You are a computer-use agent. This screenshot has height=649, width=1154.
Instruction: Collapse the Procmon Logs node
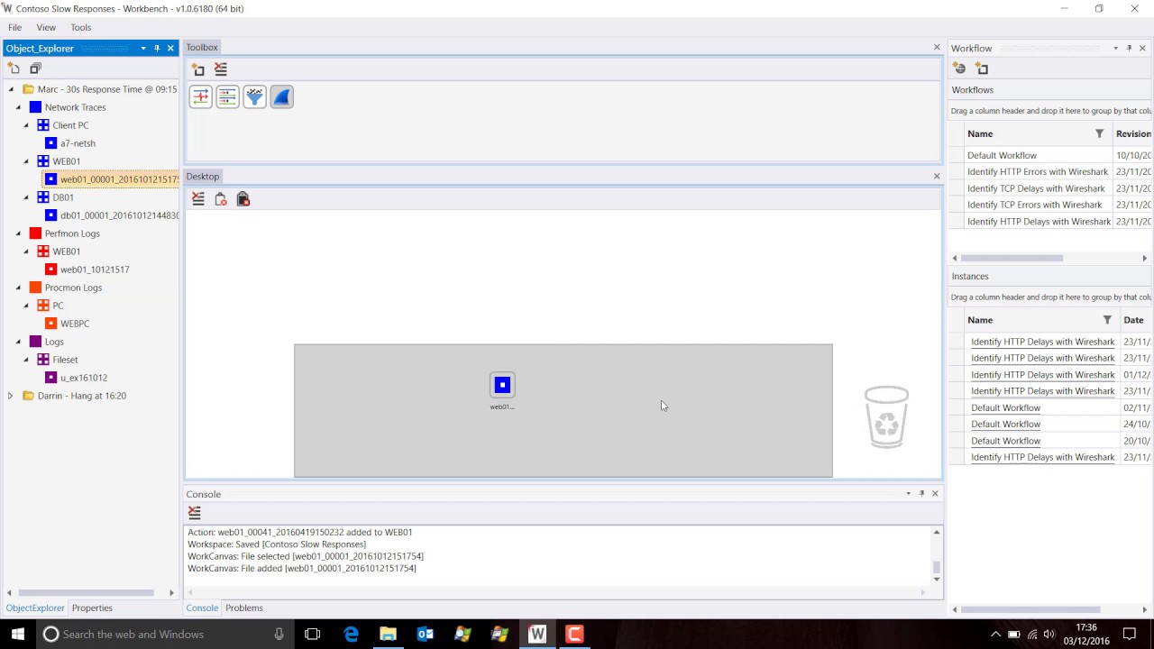click(x=18, y=288)
